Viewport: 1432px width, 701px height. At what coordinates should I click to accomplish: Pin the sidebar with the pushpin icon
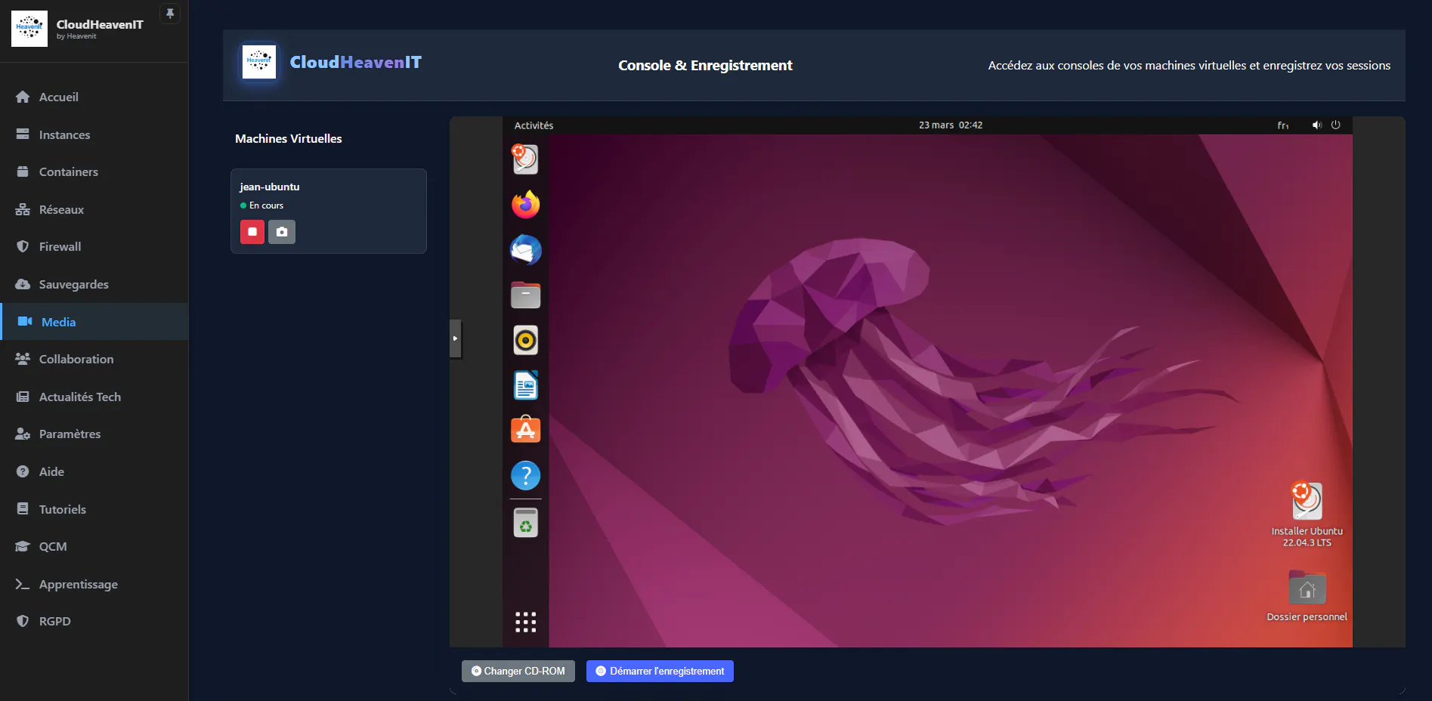[x=170, y=14]
